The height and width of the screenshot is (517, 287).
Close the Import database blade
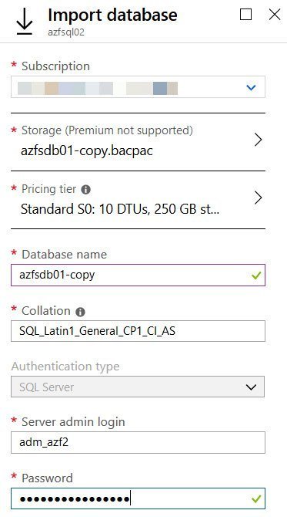[275, 15]
